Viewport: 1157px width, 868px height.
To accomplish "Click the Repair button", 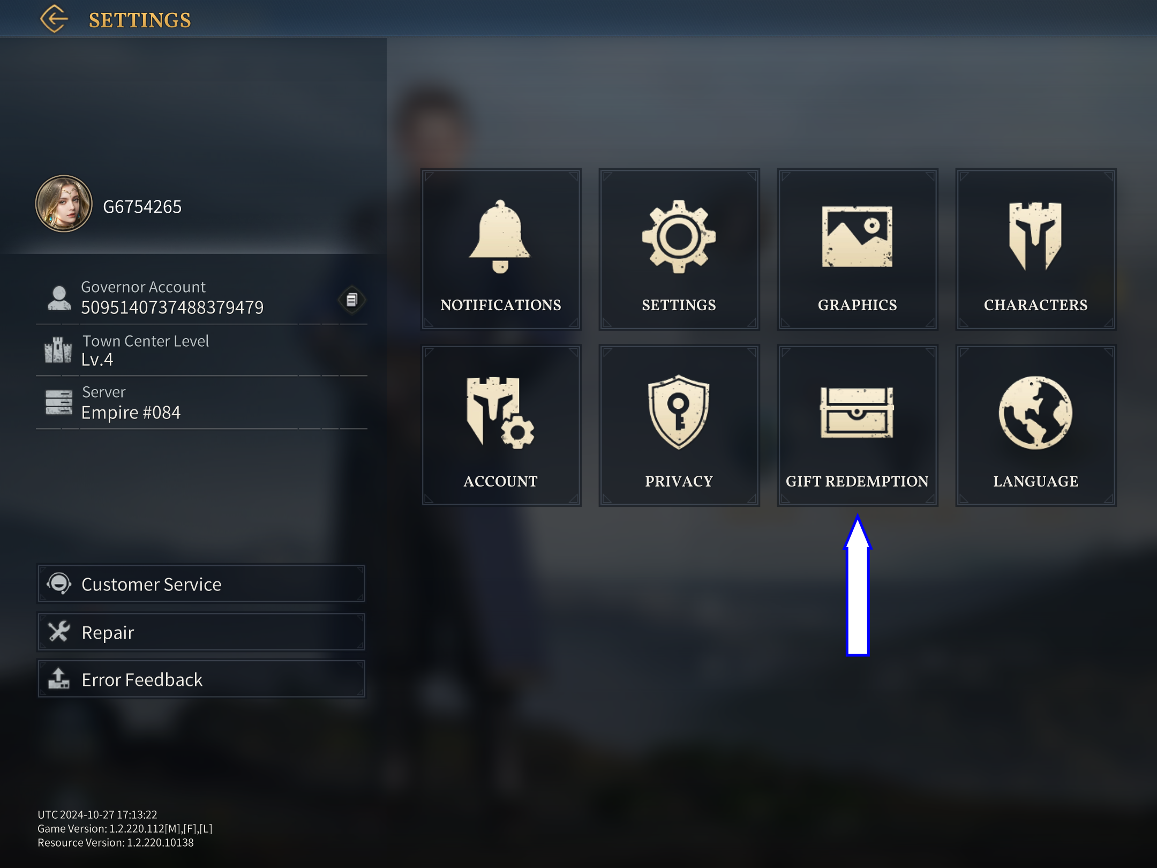I will 201,632.
